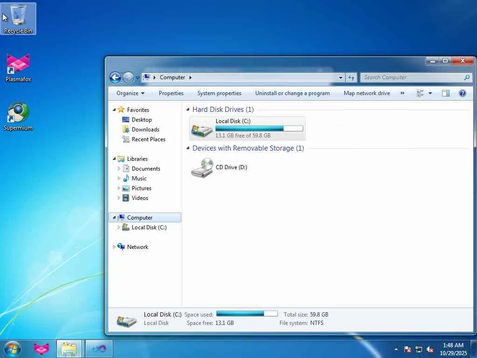Select Libraries in navigation pane
The image size is (477, 358).
tap(137, 159)
